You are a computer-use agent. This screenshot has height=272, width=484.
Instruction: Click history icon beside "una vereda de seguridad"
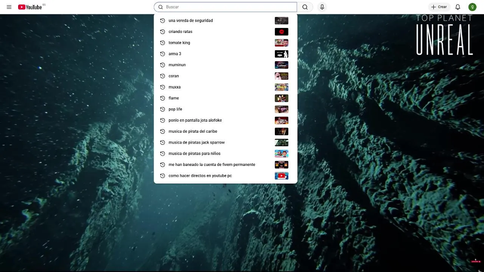click(x=163, y=20)
